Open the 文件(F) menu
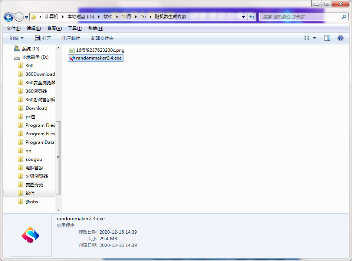352x261 pixels. coord(13,28)
